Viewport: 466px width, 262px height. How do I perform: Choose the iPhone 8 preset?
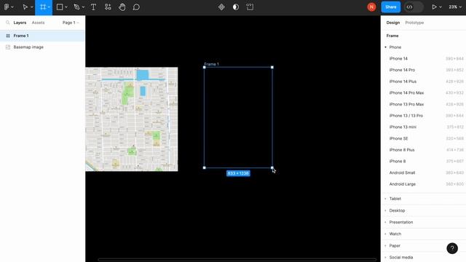coord(424,162)
